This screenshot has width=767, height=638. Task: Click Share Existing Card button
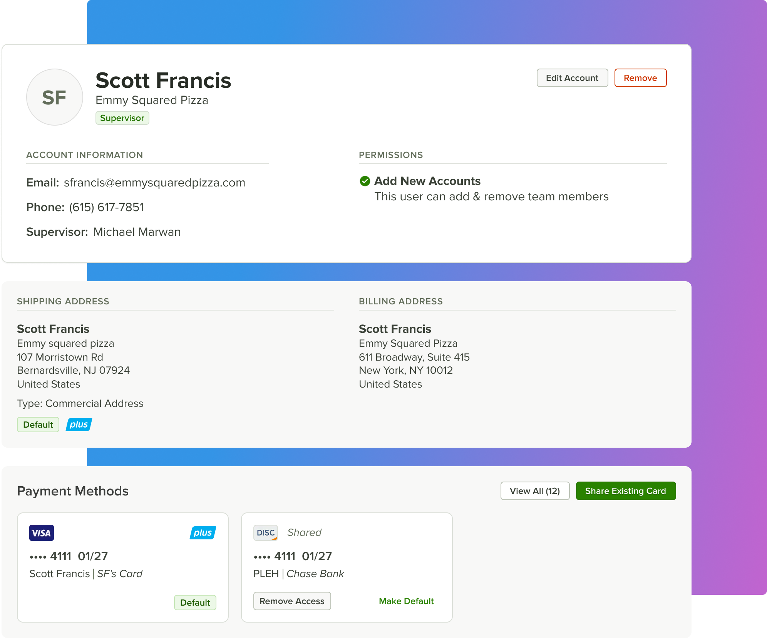tap(625, 491)
